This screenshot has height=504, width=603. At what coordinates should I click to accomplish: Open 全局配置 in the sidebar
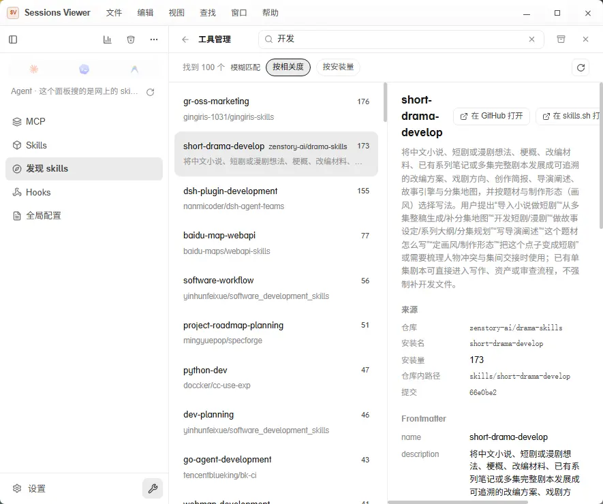84,216
